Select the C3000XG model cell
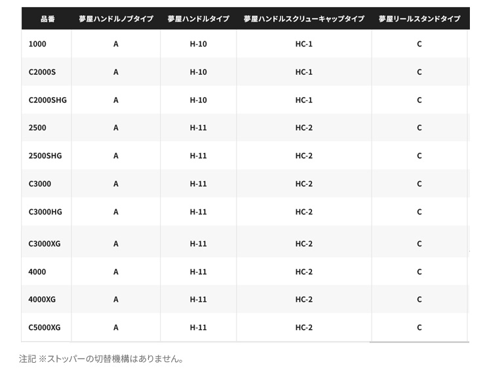This screenshot has height=383, width=485. [45, 244]
